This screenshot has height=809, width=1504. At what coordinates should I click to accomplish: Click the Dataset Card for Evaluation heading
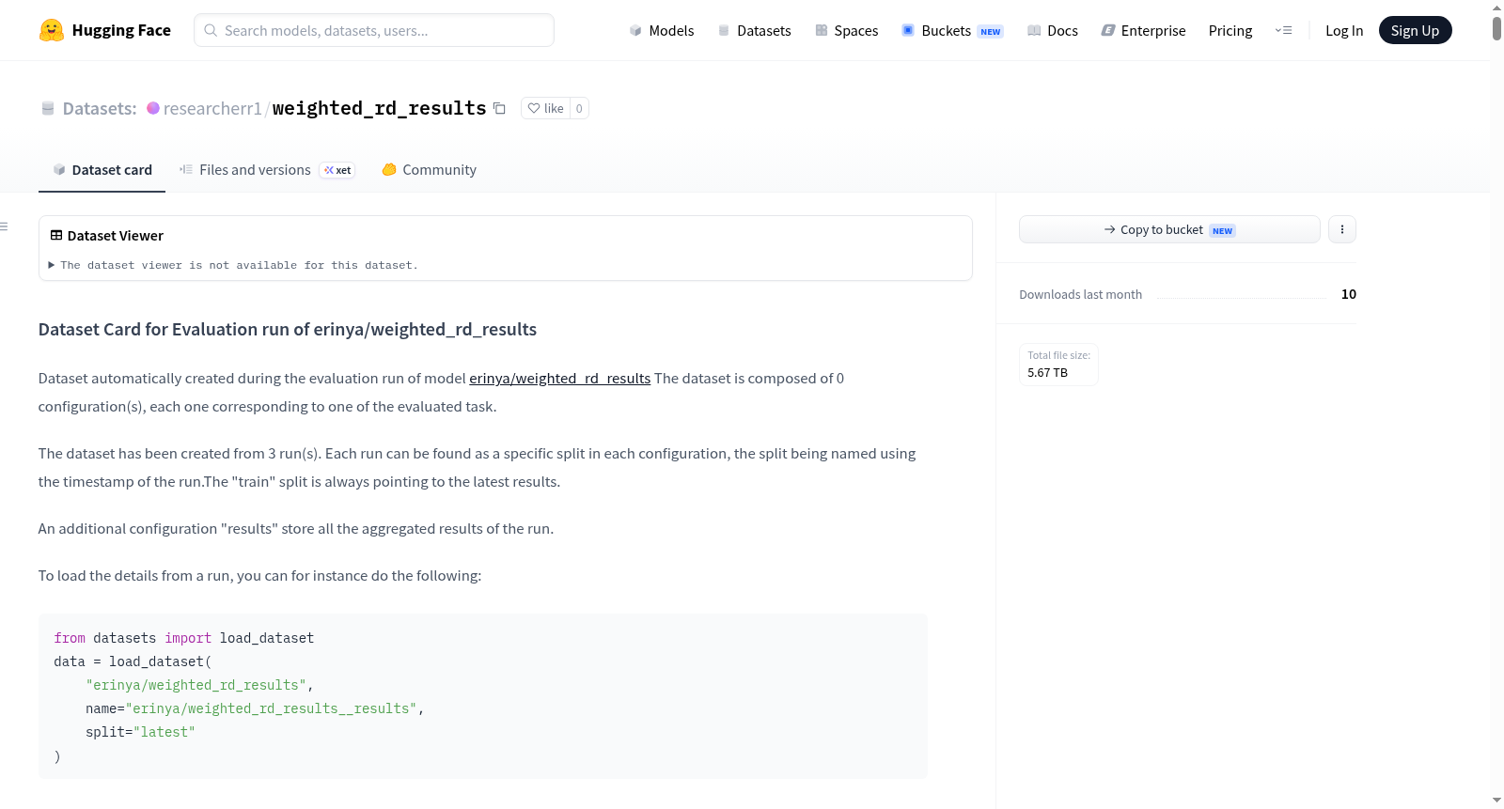click(288, 330)
